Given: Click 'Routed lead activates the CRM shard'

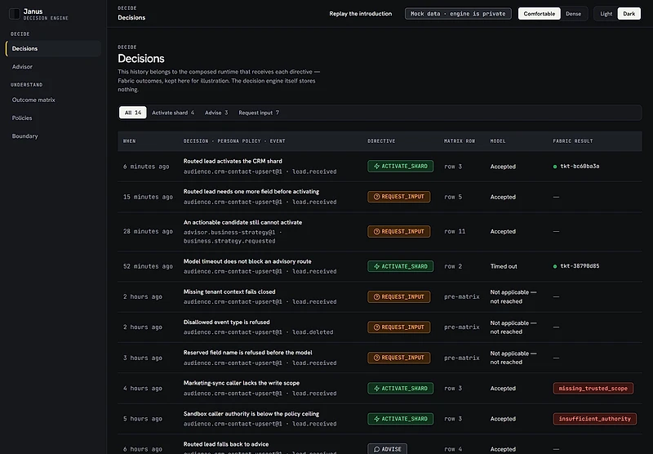Looking at the screenshot, I should tap(233, 161).
